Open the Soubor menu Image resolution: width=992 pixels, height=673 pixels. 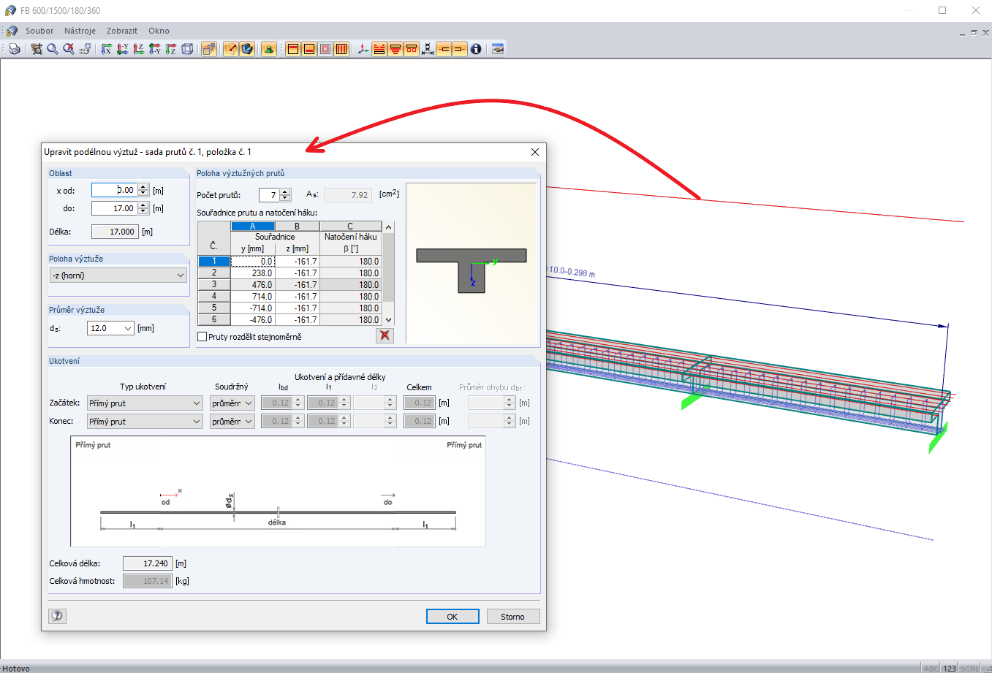click(x=39, y=31)
